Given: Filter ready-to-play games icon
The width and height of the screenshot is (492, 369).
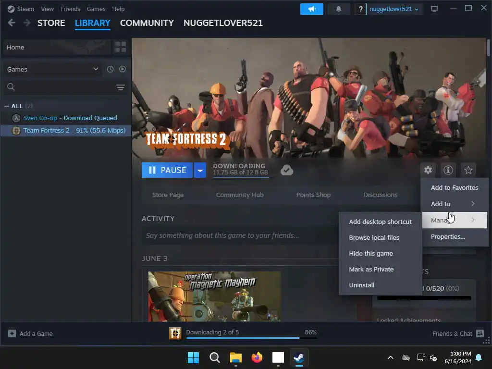Looking at the screenshot, I should tap(123, 69).
